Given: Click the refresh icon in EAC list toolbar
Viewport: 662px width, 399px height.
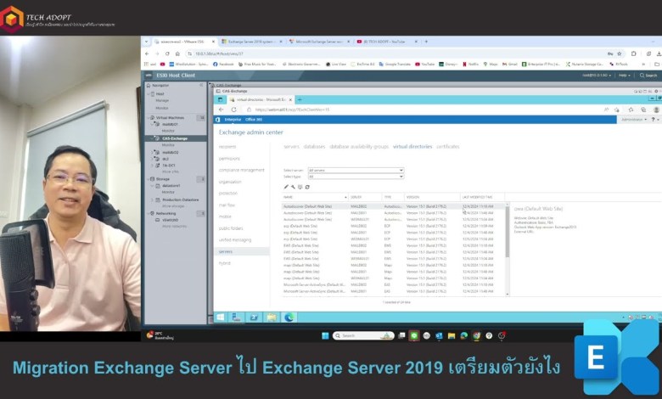Looking at the screenshot, I should point(307,187).
